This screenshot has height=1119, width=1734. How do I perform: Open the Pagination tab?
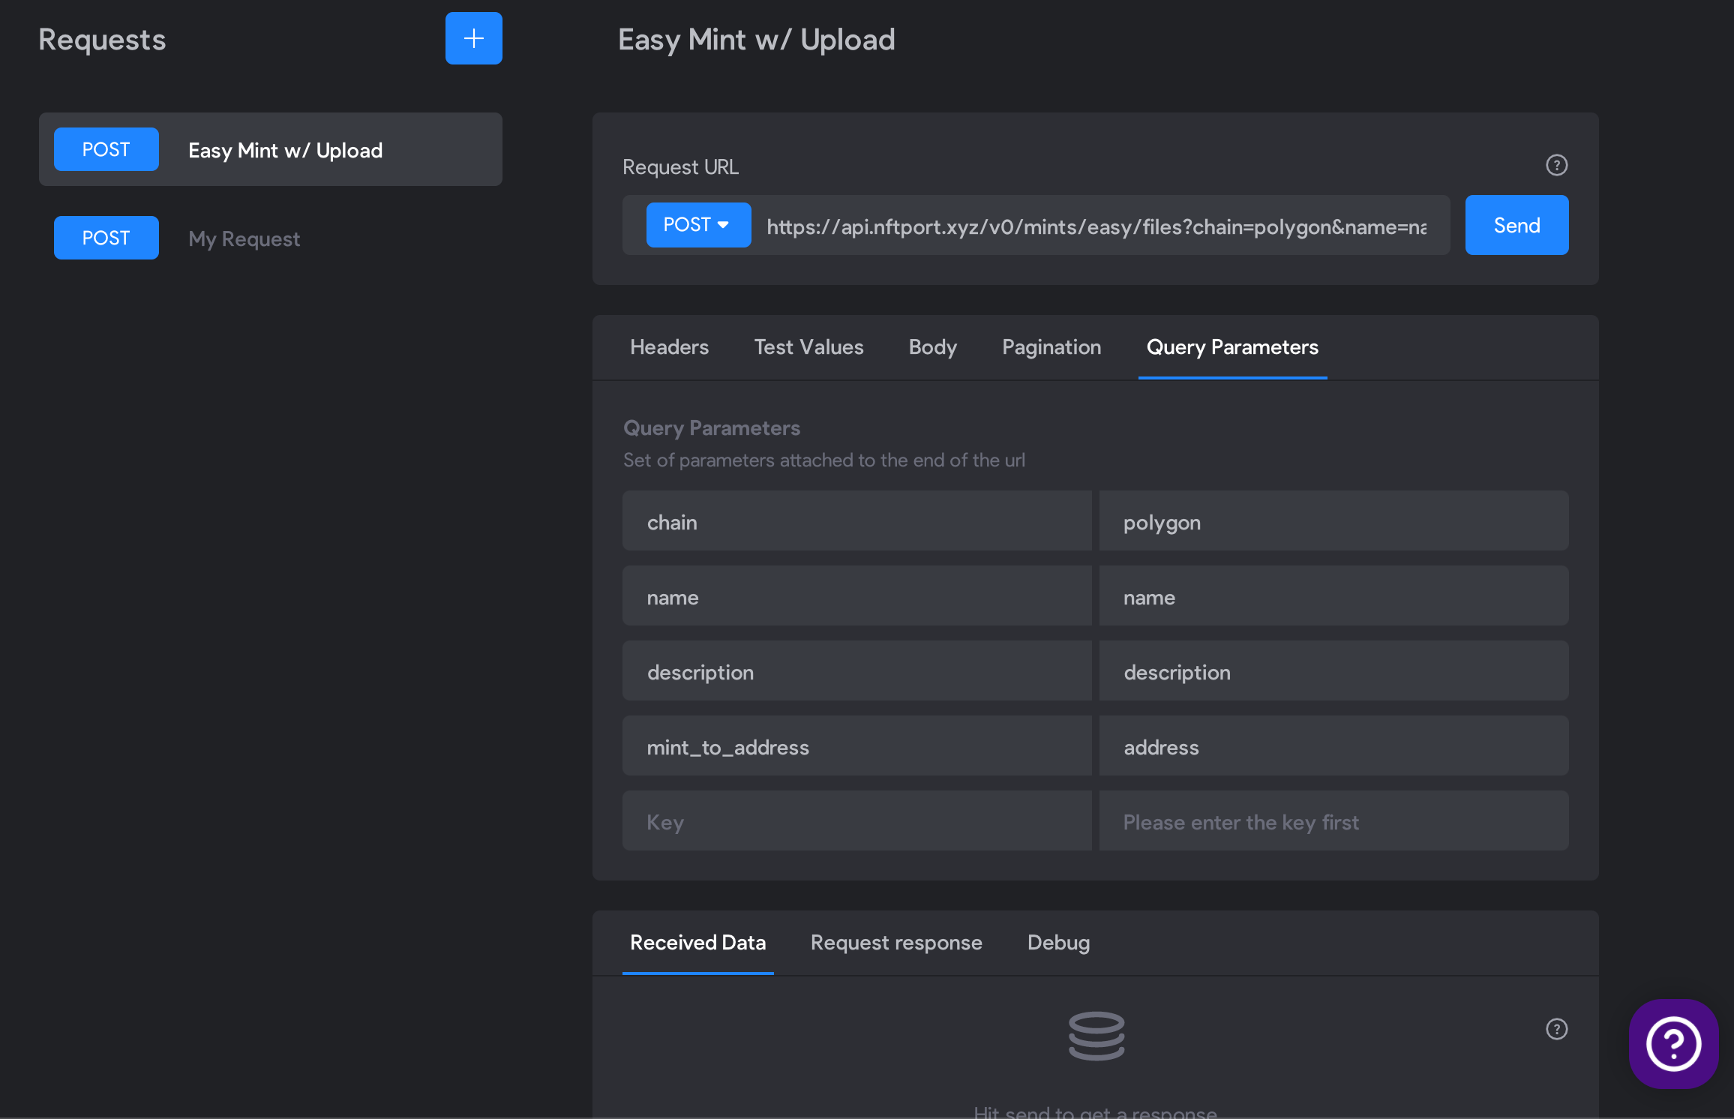point(1051,347)
